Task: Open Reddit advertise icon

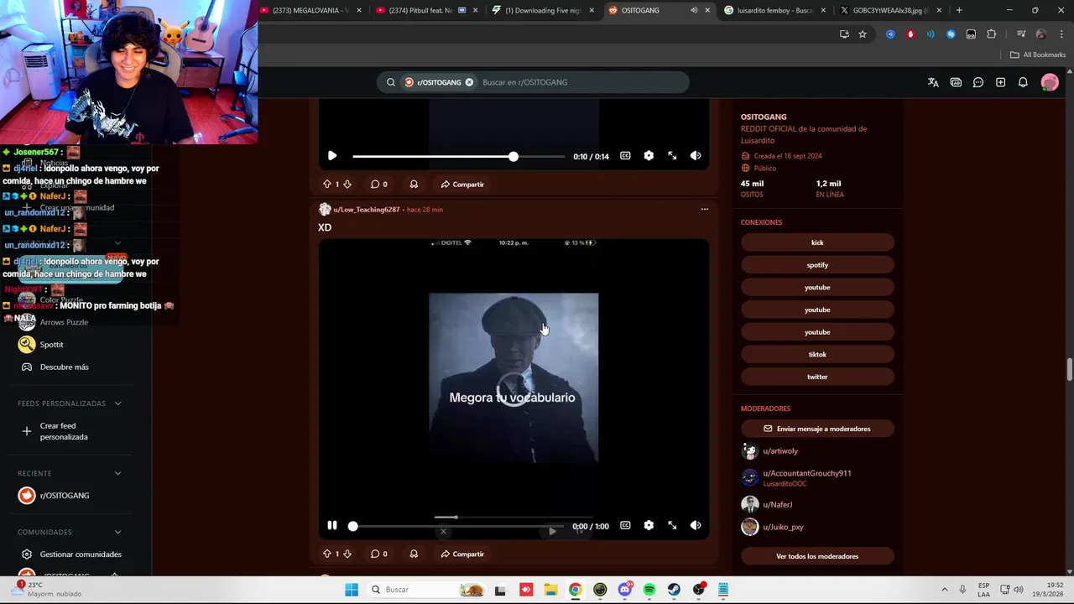Action: click(x=956, y=82)
